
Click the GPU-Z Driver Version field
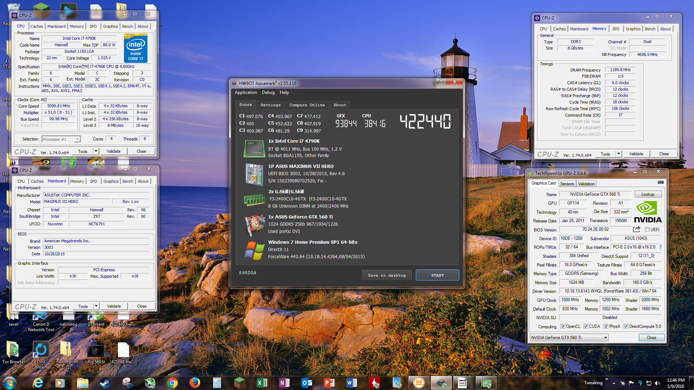pos(610,291)
